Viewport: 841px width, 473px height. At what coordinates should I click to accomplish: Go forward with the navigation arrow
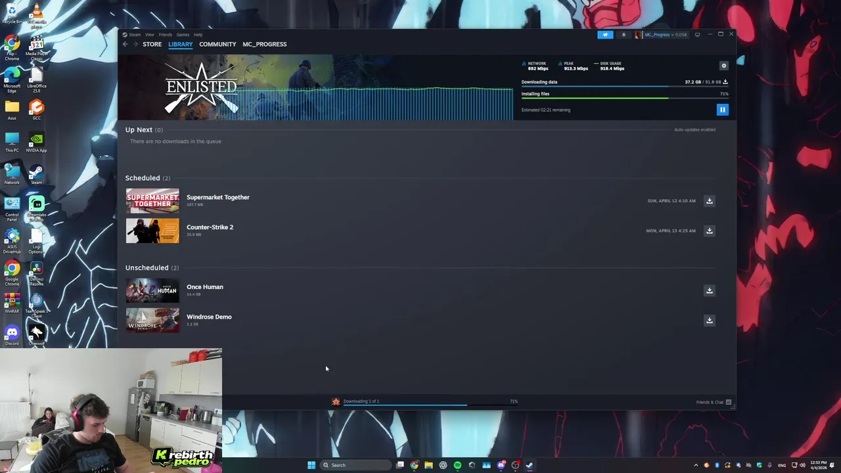click(x=135, y=44)
